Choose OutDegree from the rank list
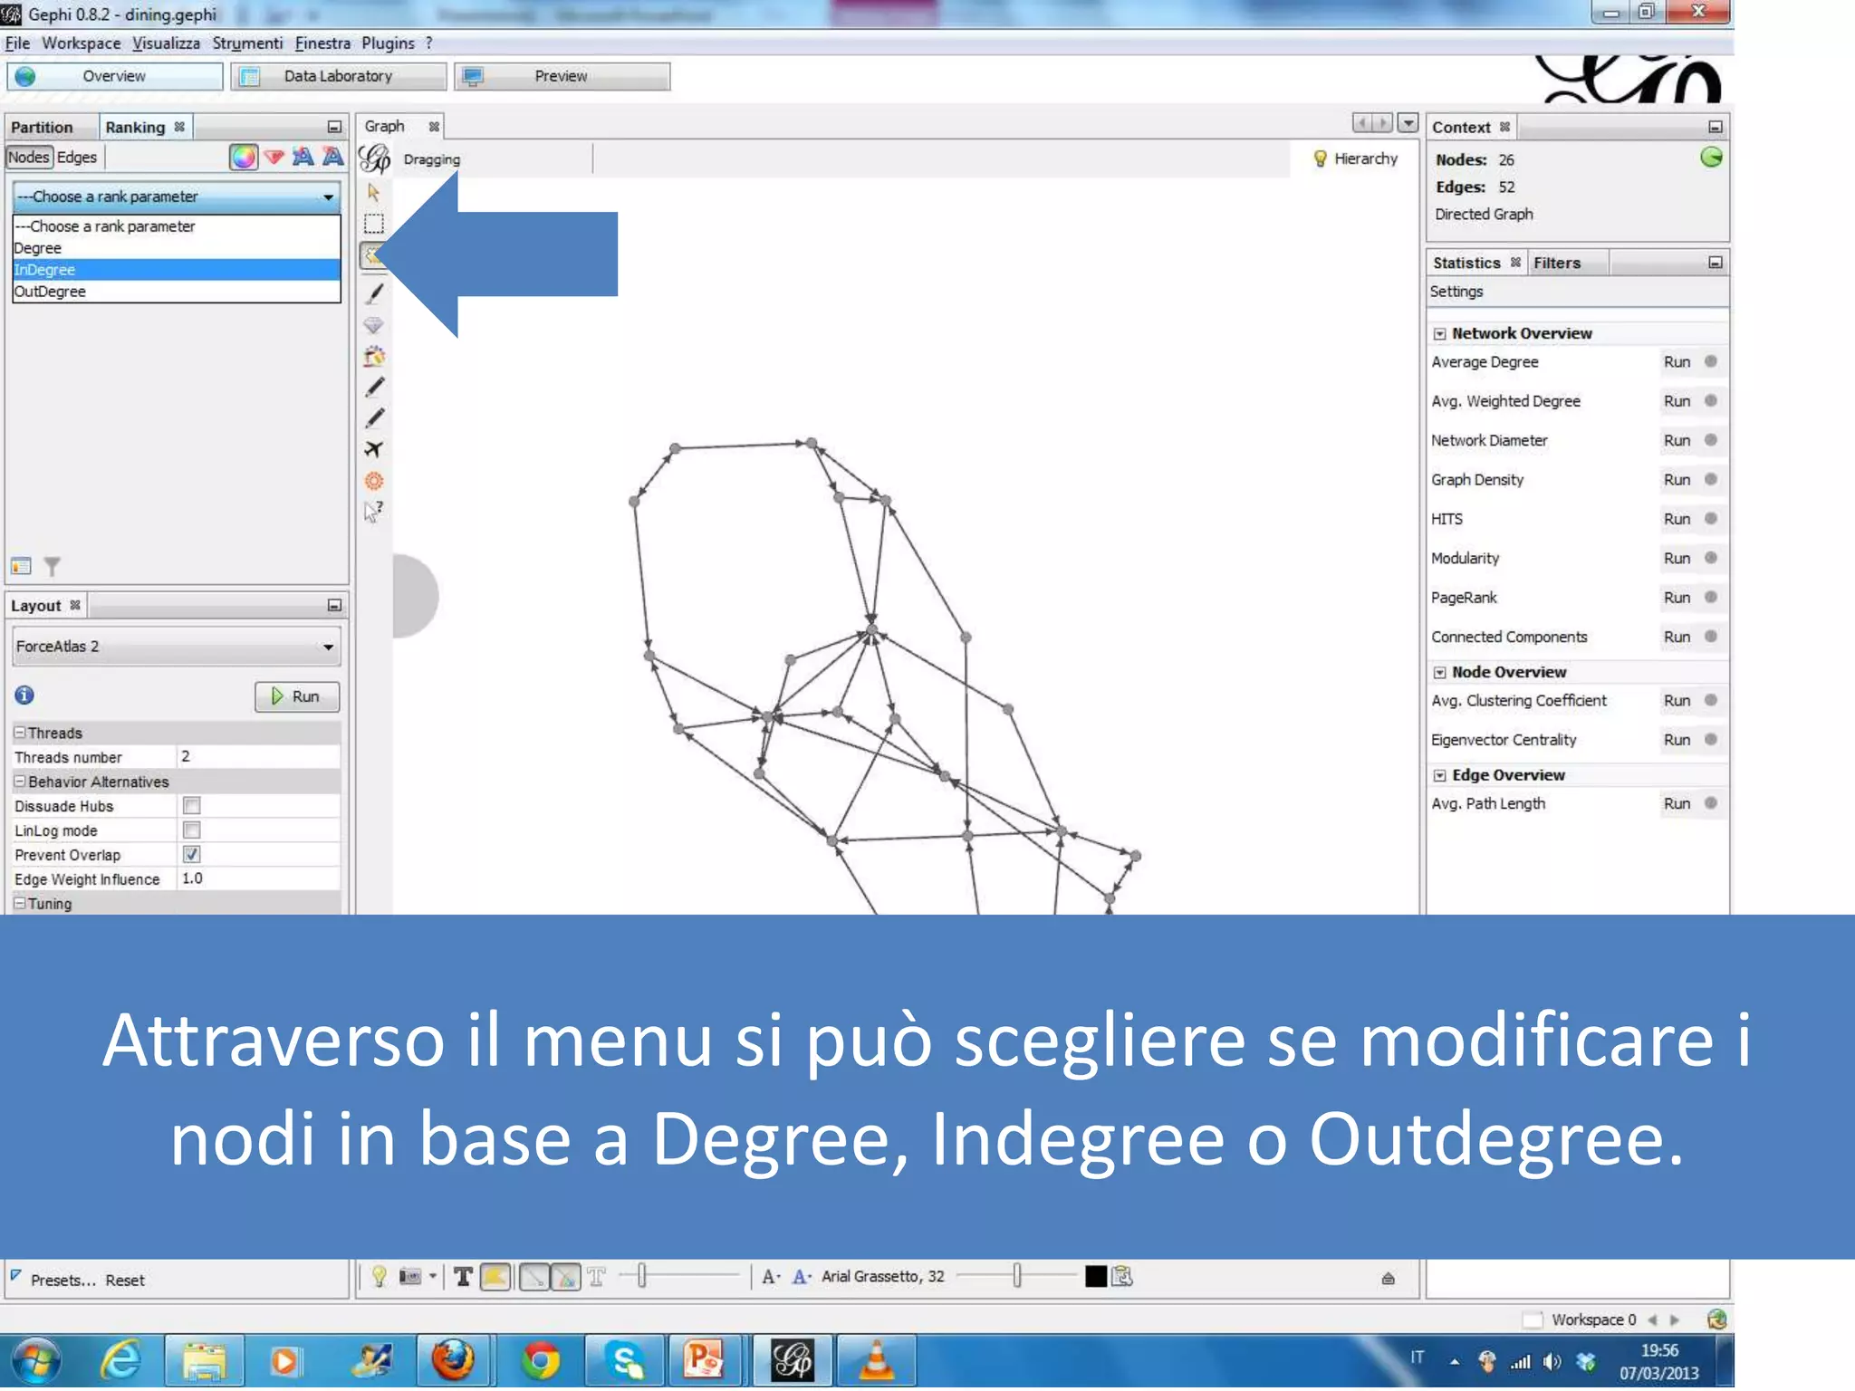The image size is (1855, 1391). tap(177, 292)
